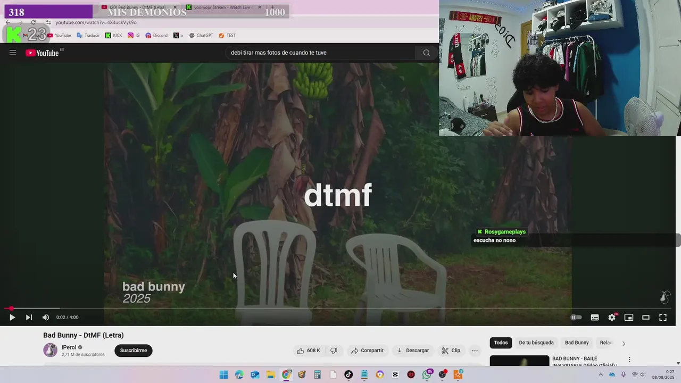Play the Bad Bunny DtMF video
Viewport: 681px width, 383px height.
(x=12, y=318)
